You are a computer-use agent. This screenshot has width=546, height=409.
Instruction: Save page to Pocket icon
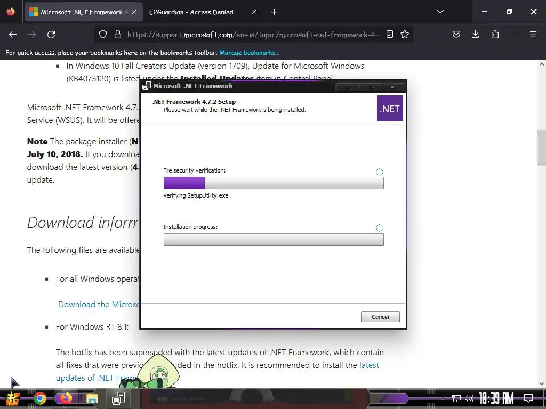[x=456, y=34]
